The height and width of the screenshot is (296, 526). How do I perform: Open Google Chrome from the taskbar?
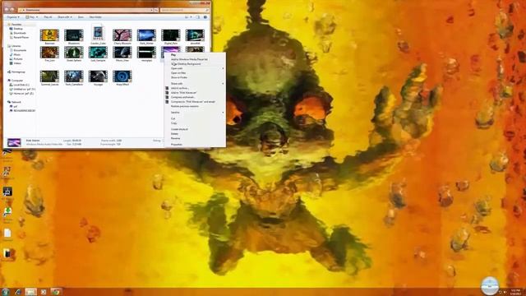pyautogui.click(x=56, y=292)
